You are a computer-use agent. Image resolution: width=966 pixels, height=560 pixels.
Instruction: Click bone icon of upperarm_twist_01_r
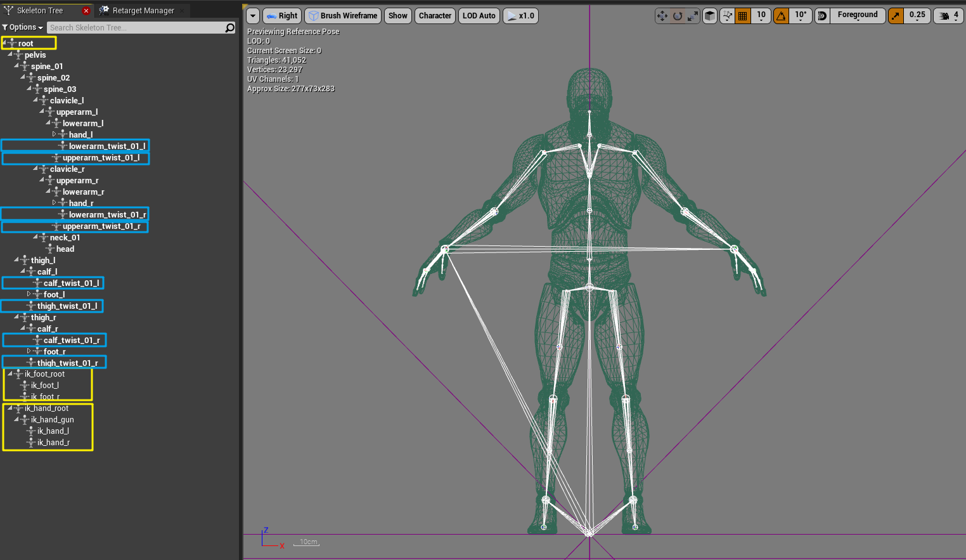[x=56, y=226]
